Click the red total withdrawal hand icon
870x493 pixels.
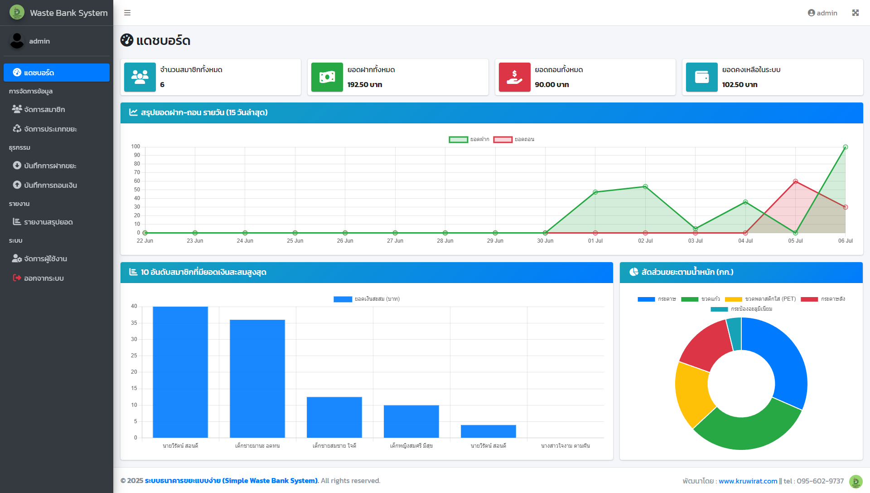(514, 77)
